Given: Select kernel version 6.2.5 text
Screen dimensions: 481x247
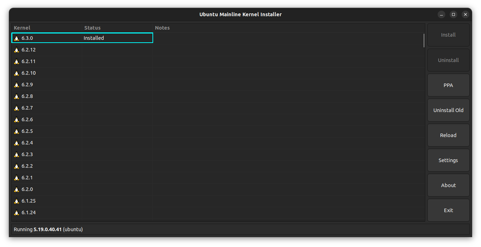Looking at the screenshot, I should click(27, 131).
